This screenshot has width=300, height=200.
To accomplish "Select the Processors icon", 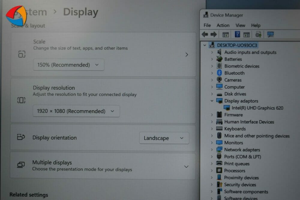I will 219,170.
